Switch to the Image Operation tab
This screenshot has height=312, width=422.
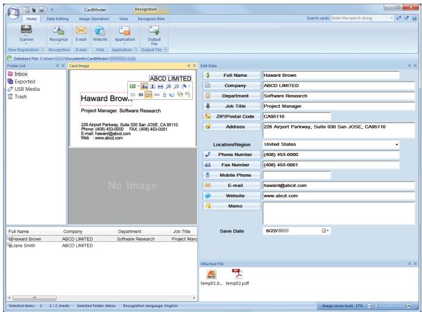coord(94,19)
